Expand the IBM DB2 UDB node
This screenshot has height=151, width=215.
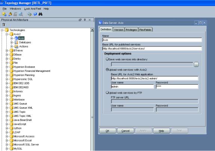tap(7, 83)
